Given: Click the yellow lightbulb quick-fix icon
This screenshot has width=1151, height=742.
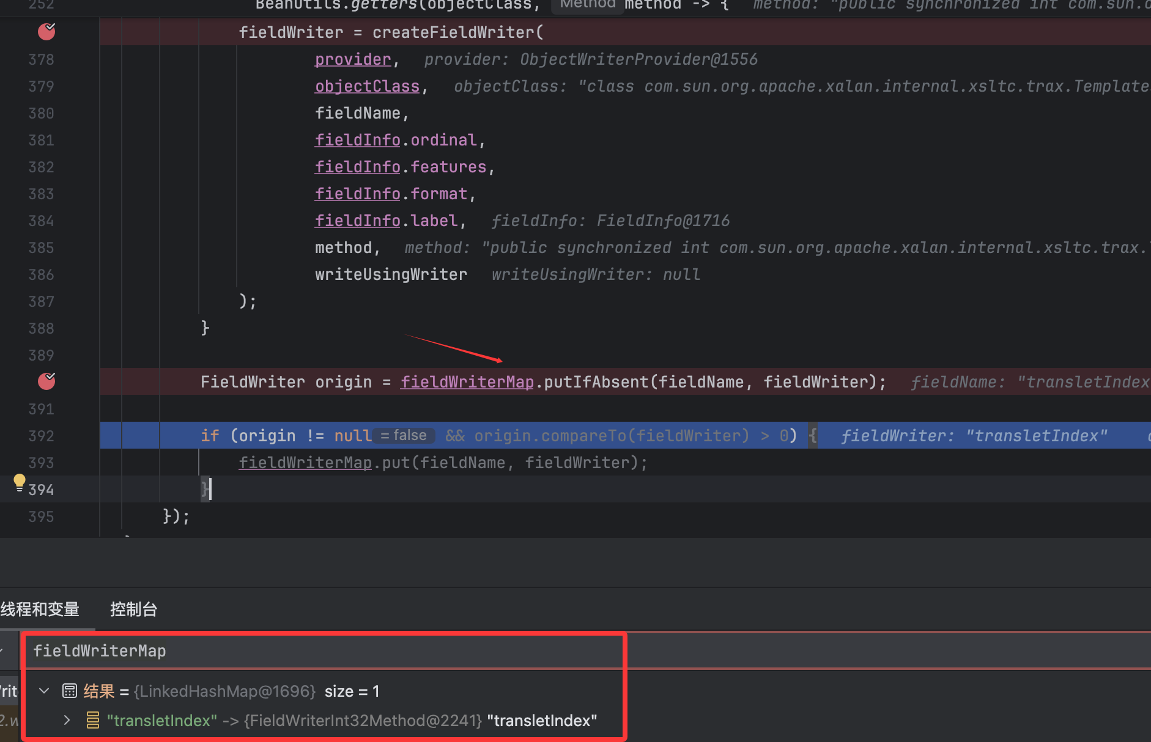Looking at the screenshot, I should pyautogui.click(x=19, y=482).
